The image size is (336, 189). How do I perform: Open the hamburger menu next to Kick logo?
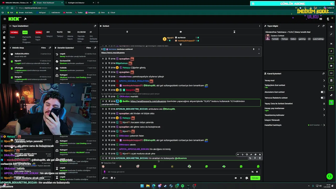click(x=5, y=19)
